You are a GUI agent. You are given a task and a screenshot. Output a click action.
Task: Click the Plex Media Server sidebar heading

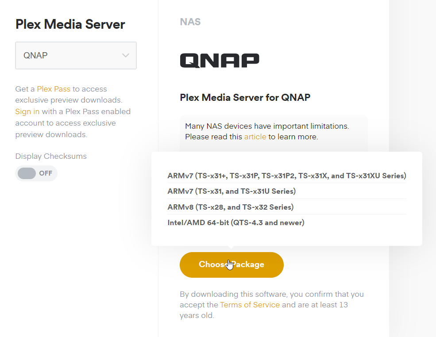click(70, 24)
